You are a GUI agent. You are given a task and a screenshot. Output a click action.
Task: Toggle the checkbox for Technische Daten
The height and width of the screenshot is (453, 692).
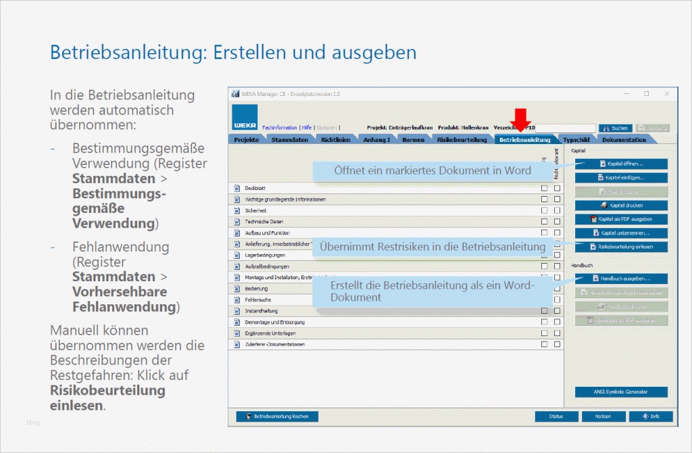543,222
